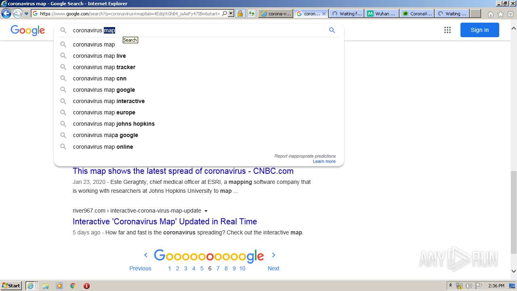Select suggestion 'coronavirus map google'
Viewport: 517px width, 291px height.
point(199,90)
